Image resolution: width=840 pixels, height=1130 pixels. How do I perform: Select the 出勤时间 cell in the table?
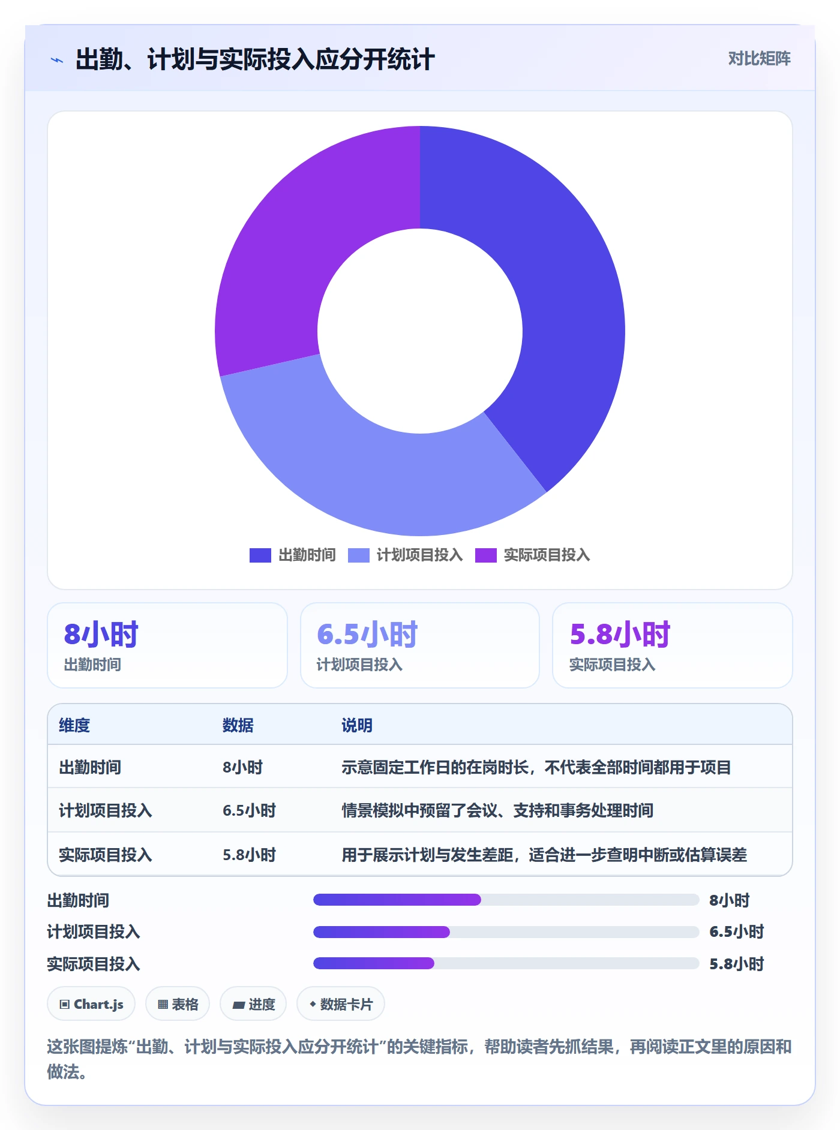click(x=90, y=767)
